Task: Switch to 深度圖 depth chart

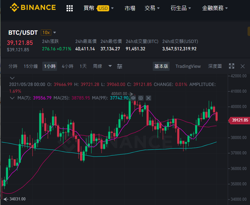Action: pos(215,66)
